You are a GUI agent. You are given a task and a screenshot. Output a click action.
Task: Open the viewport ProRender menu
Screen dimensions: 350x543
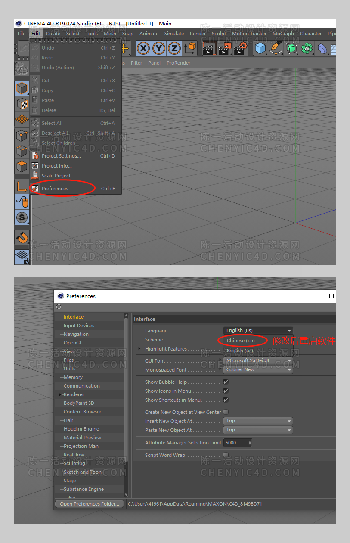tap(178, 63)
